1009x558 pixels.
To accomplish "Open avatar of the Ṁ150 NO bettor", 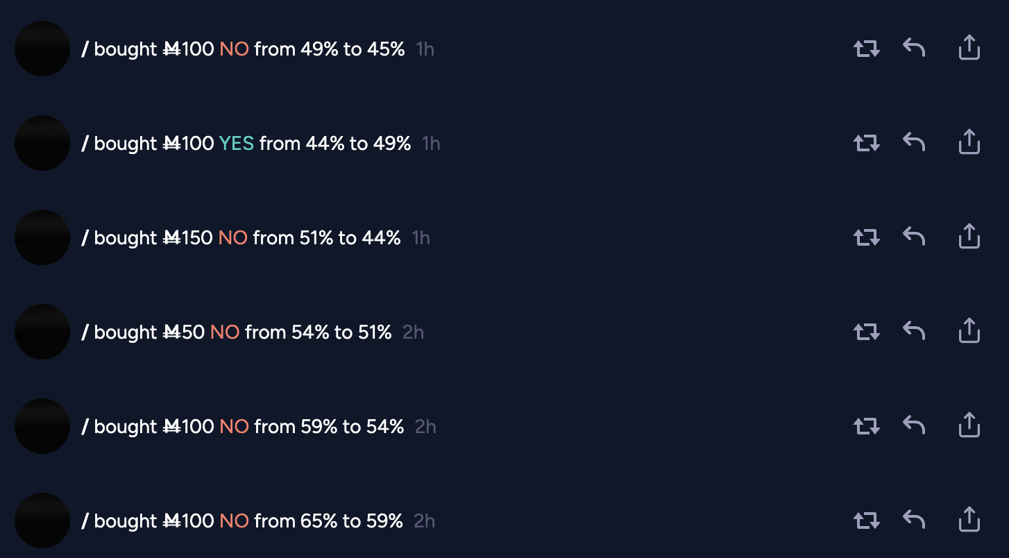I will [x=42, y=237].
